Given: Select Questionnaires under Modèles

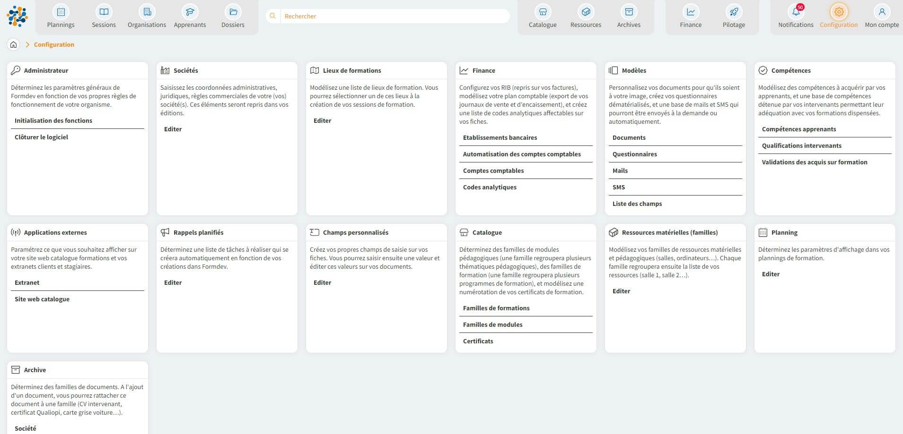Looking at the screenshot, I should click(634, 154).
